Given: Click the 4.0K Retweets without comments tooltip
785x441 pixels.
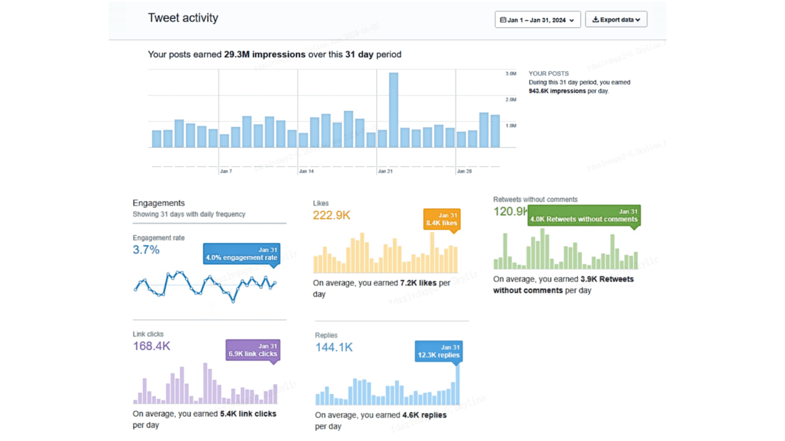Looking at the screenshot, I should [x=584, y=215].
